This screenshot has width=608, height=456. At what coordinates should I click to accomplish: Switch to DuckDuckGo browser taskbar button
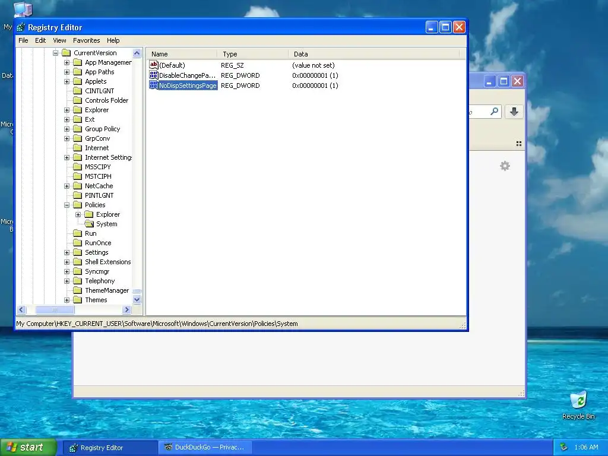tap(206, 448)
